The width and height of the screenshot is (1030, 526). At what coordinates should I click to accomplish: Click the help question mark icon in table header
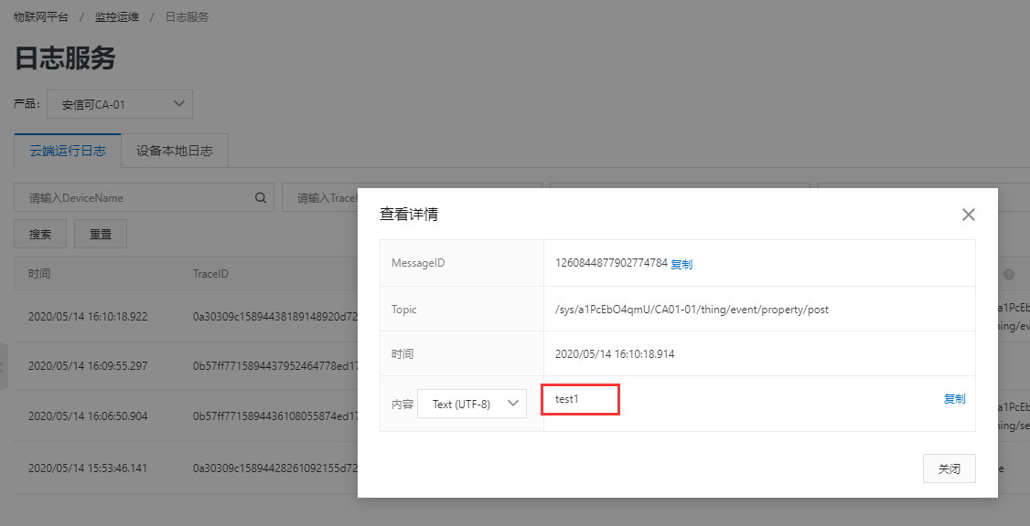coord(1009,274)
